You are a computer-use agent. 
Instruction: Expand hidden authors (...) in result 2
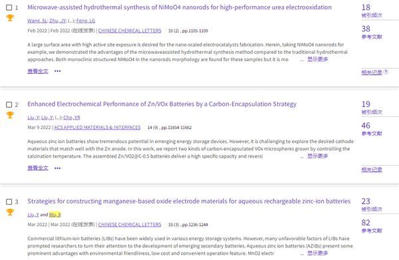[x=59, y=118]
